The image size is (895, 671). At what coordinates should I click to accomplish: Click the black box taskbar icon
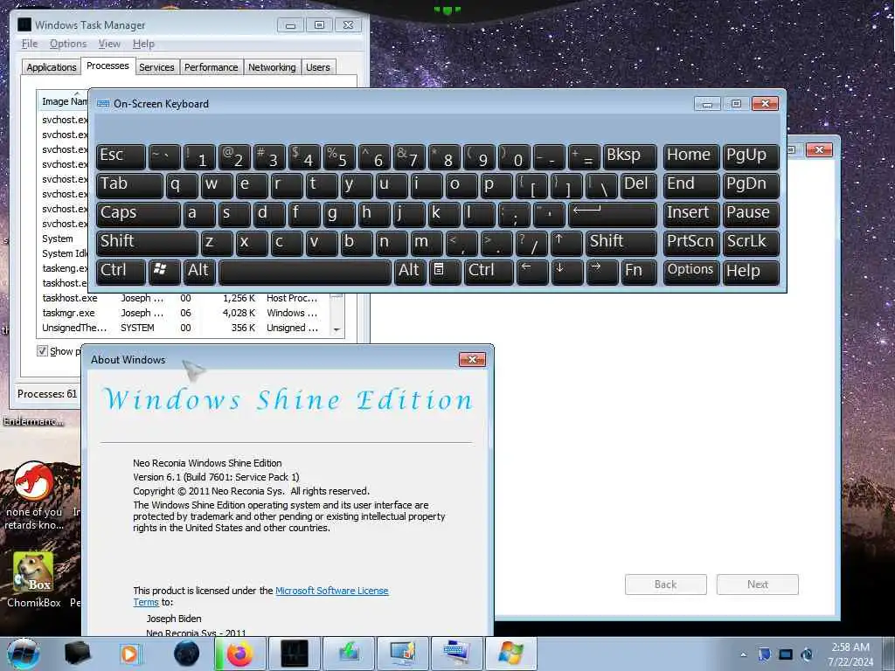[x=77, y=654]
